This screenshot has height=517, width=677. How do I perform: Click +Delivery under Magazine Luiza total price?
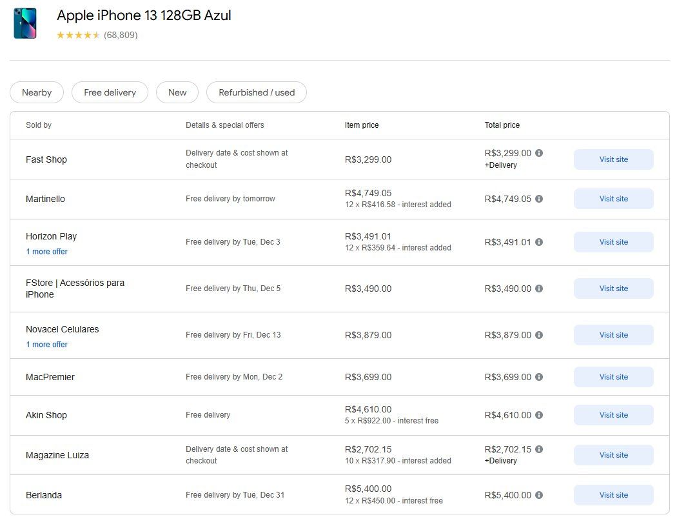coord(500,461)
